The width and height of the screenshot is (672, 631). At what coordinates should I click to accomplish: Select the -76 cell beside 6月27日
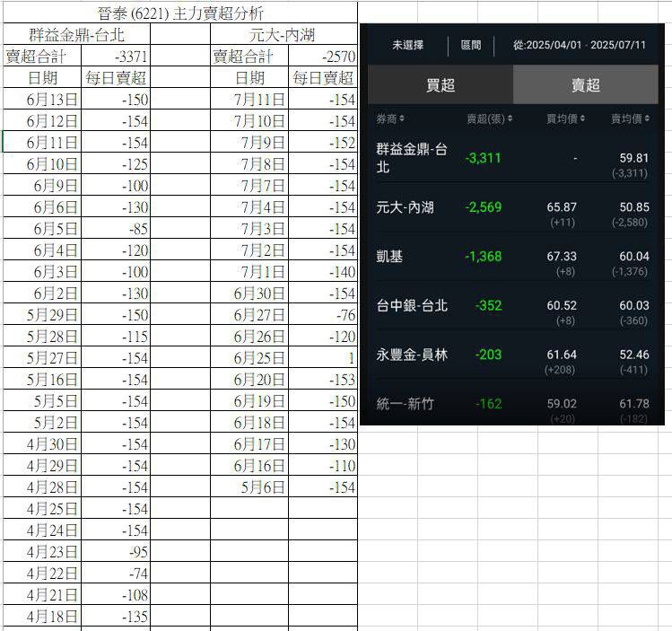[323, 314]
